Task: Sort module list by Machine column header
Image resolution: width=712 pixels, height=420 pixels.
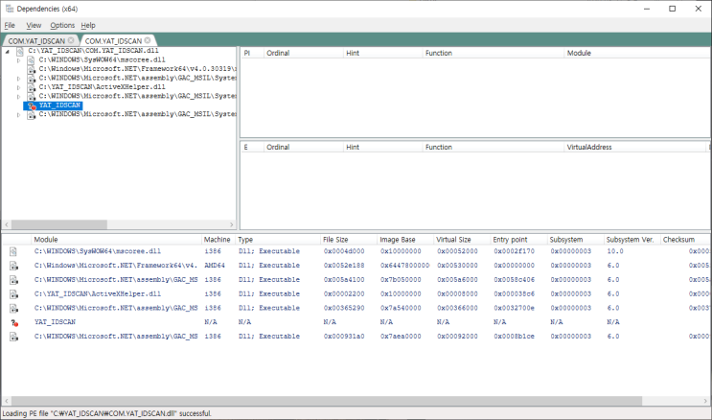Action: 217,239
